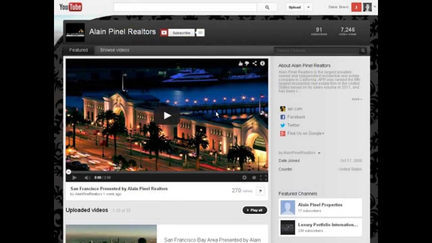Switch to the Browse videos tab
The image size is (432, 243).
[x=115, y=50]
